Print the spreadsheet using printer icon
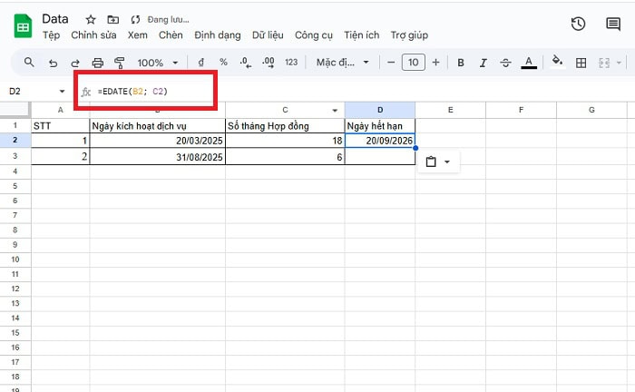 [97, 63]
